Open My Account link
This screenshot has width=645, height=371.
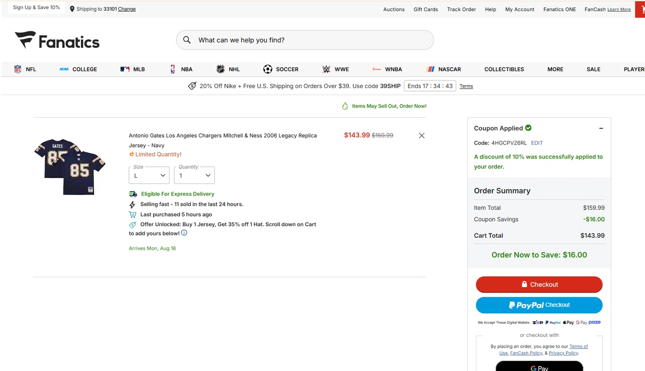coord(520,9)
